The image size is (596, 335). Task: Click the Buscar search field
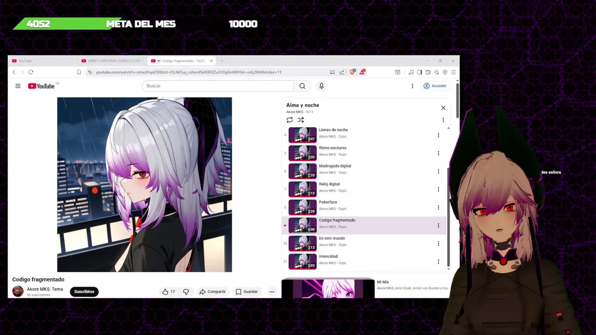click(x=218, y=86)
